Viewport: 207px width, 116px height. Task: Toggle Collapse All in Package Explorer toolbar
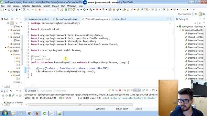pos(8,23)
